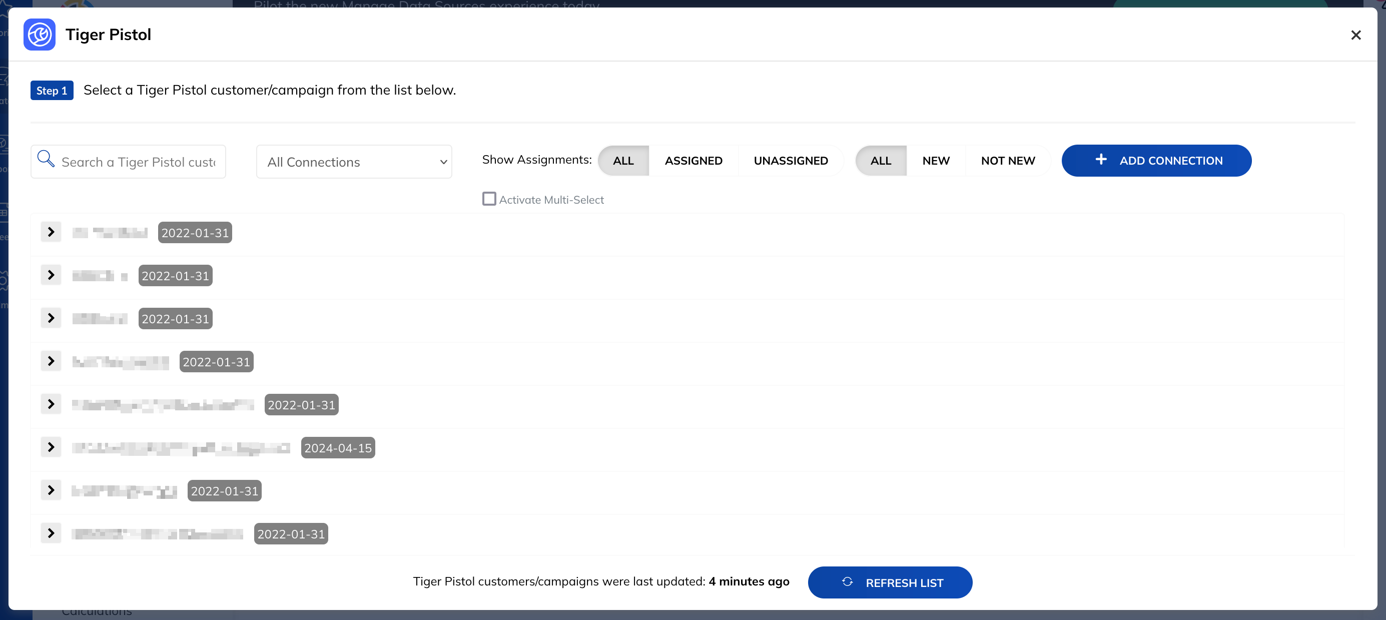Expand the row dated 2024-04-15
The image size is (1386, 620).
(x=51, y=447)
